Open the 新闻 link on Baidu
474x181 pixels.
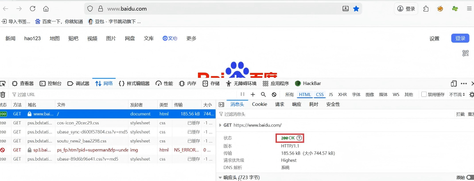point(10,39)
